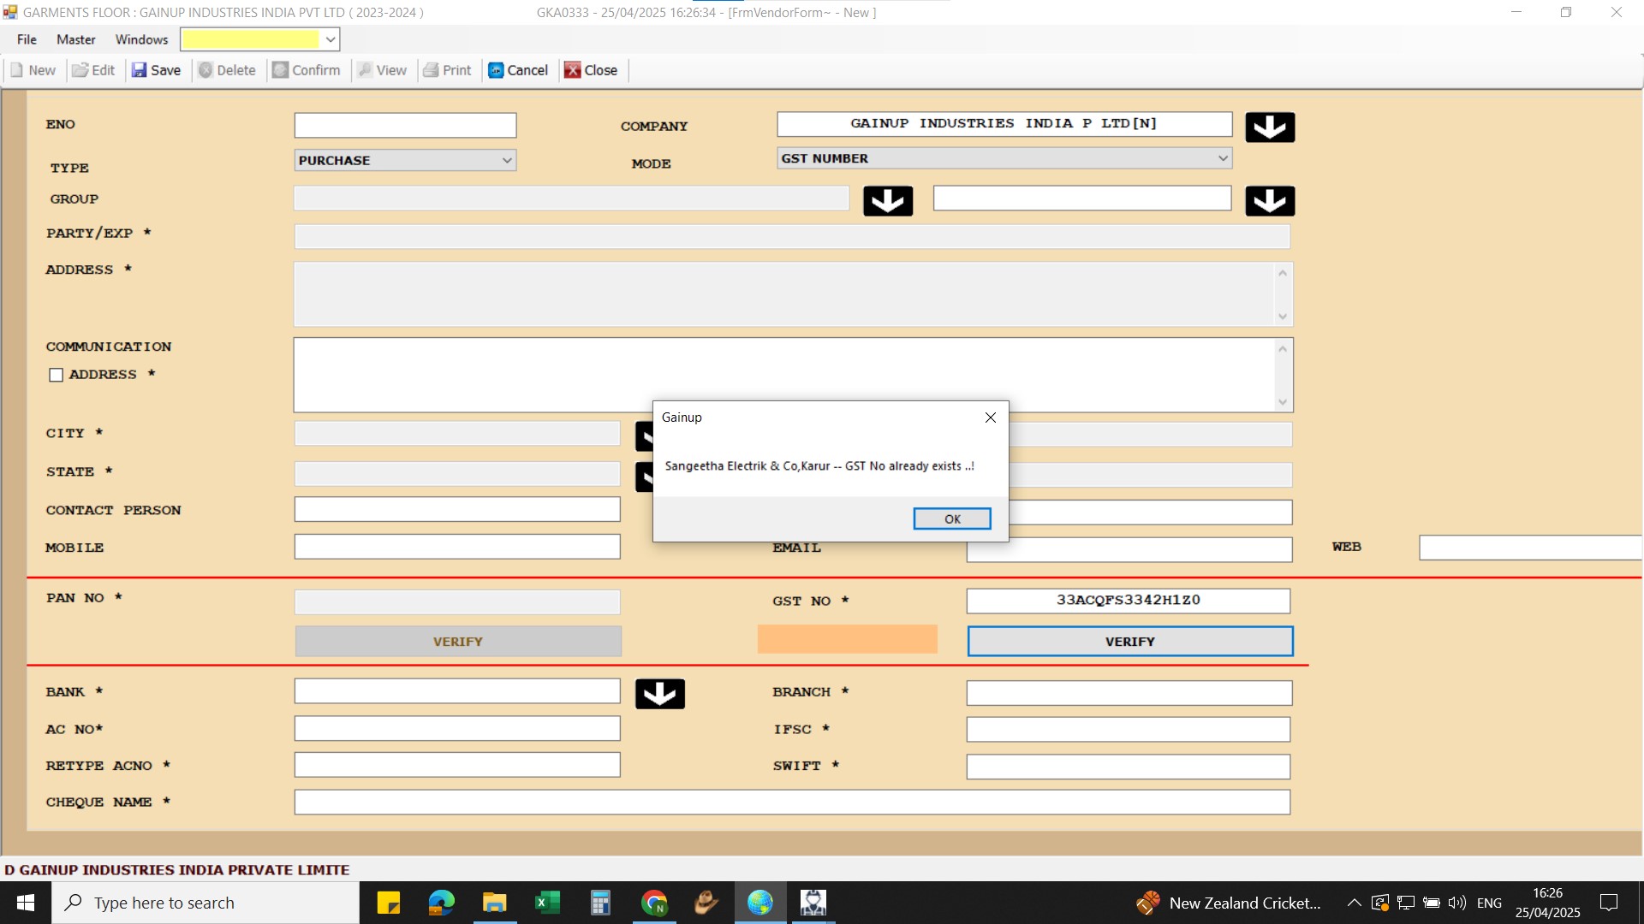Click the black arrow lookup beside COMPANY

pos(1269,127)
